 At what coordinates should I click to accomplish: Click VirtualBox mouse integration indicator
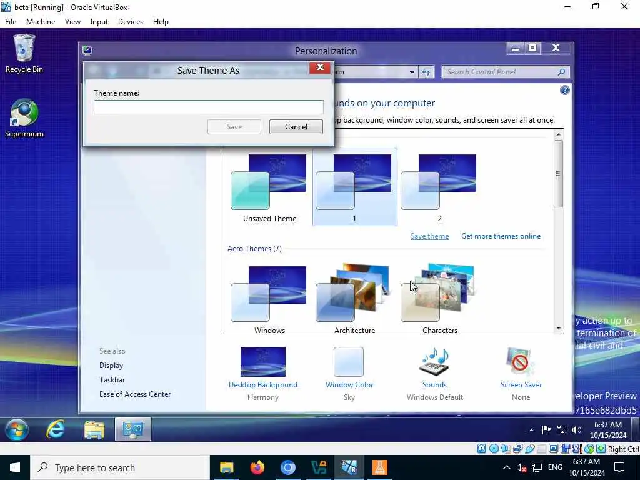[x=589, y=449]
